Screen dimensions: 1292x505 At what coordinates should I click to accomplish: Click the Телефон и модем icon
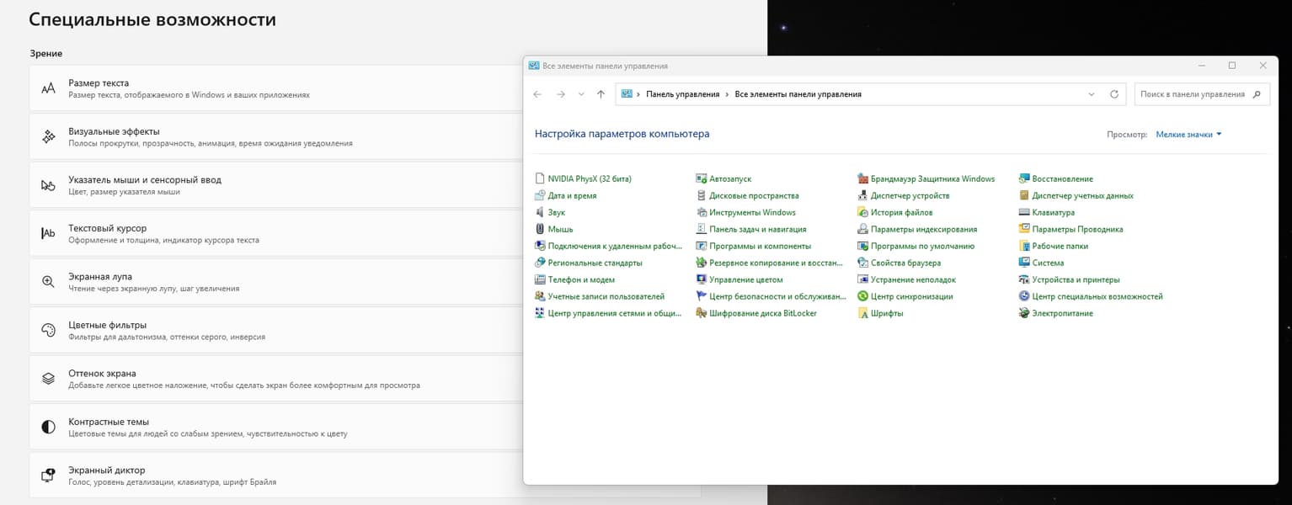click(x=540, y=279)
